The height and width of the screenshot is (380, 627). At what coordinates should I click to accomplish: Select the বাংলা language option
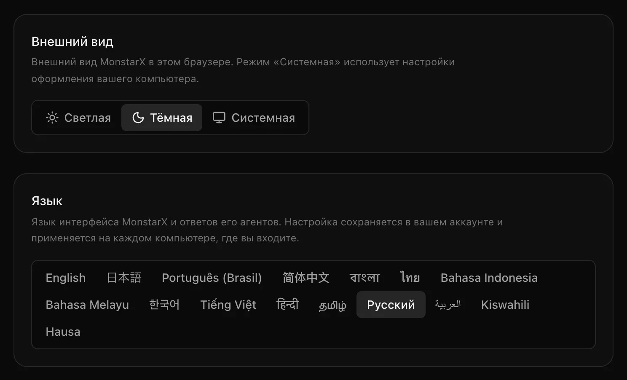pyautogui.click(x=365, y=278)
